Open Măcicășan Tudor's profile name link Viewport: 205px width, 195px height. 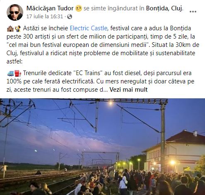[50, 8]
